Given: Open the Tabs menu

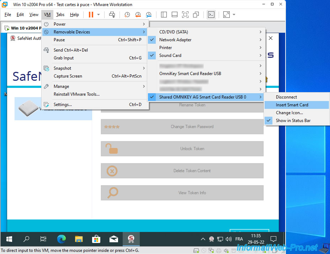Looking at the screenshot, I should (x=60, y=15).
